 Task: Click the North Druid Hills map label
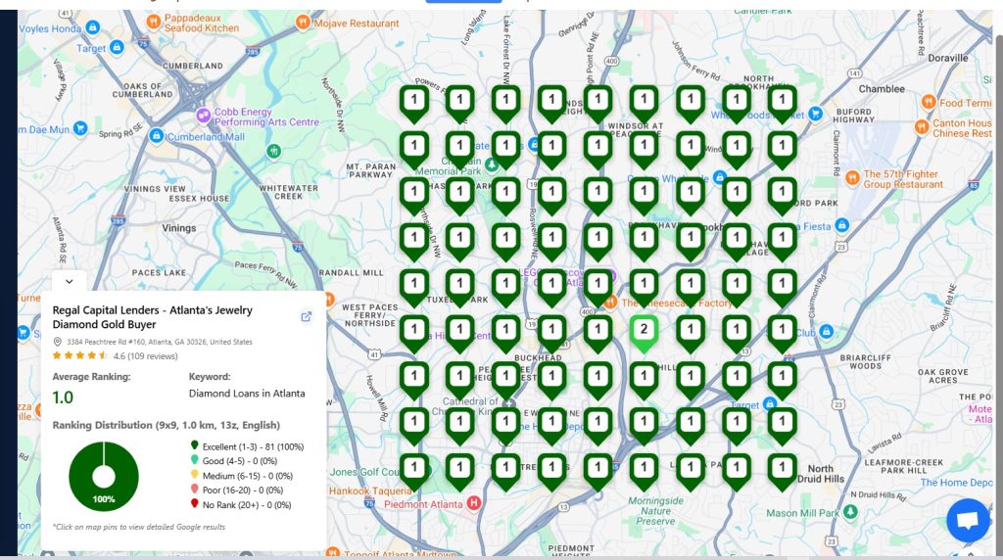point(821,474)
